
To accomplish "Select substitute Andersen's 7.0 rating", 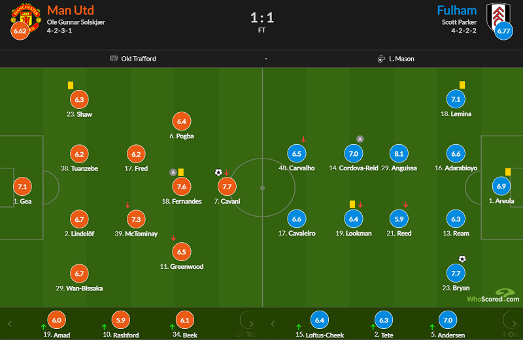I will tap(448, 320).
